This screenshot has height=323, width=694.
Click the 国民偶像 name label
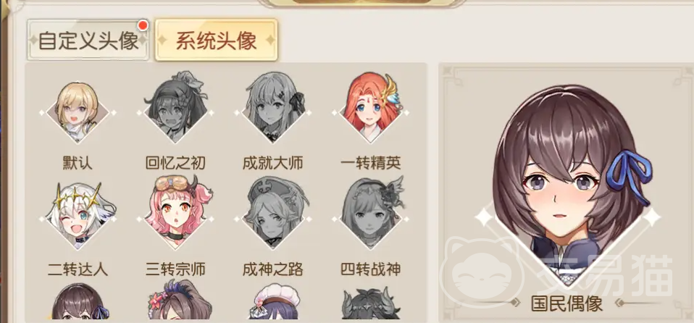pyautogui.click(x=567, y=303)
